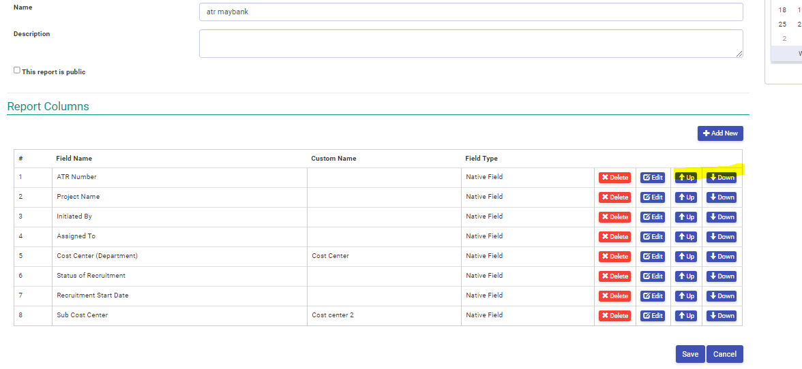Move Assigned To row down

point(722,237)
